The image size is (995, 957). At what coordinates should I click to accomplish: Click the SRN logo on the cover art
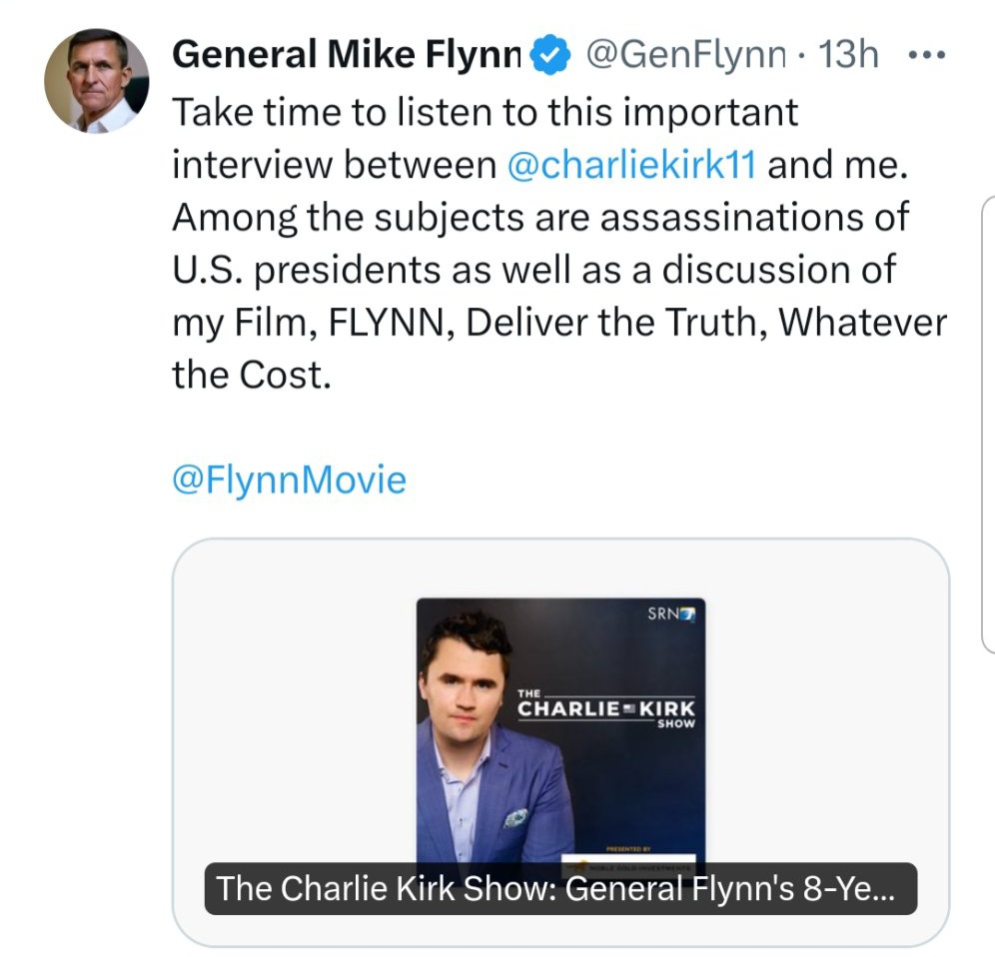pos(670,612)
